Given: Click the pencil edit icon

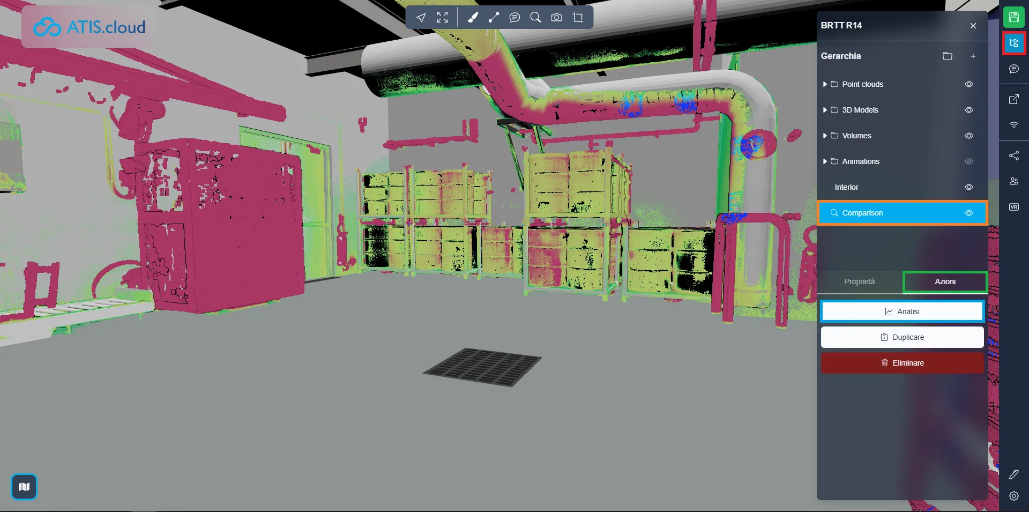Looking at the screenshot, I should [1013, 474].
